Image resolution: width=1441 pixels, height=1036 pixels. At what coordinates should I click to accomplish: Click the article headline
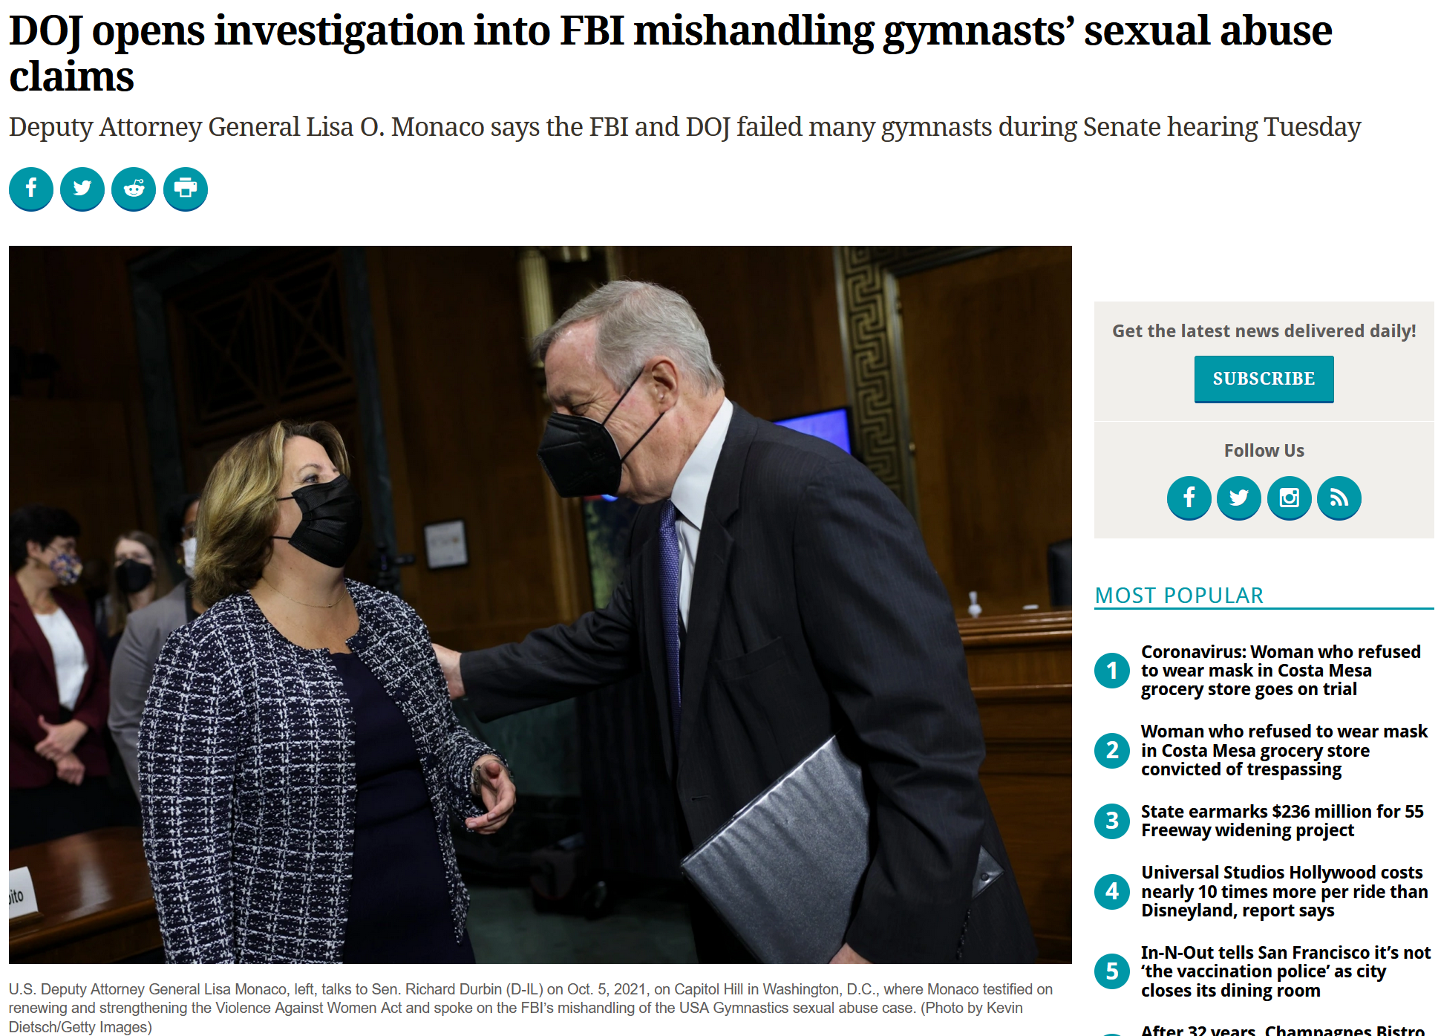(x=670, y=53)
